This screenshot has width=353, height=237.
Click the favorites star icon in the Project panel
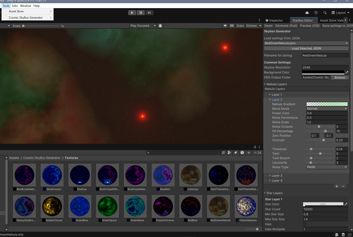click(249, 153)
